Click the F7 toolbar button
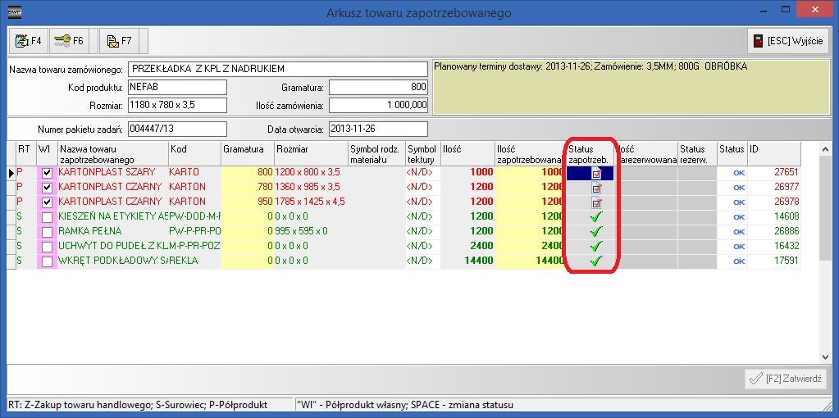The image size is (839, 418). (119, 40)
